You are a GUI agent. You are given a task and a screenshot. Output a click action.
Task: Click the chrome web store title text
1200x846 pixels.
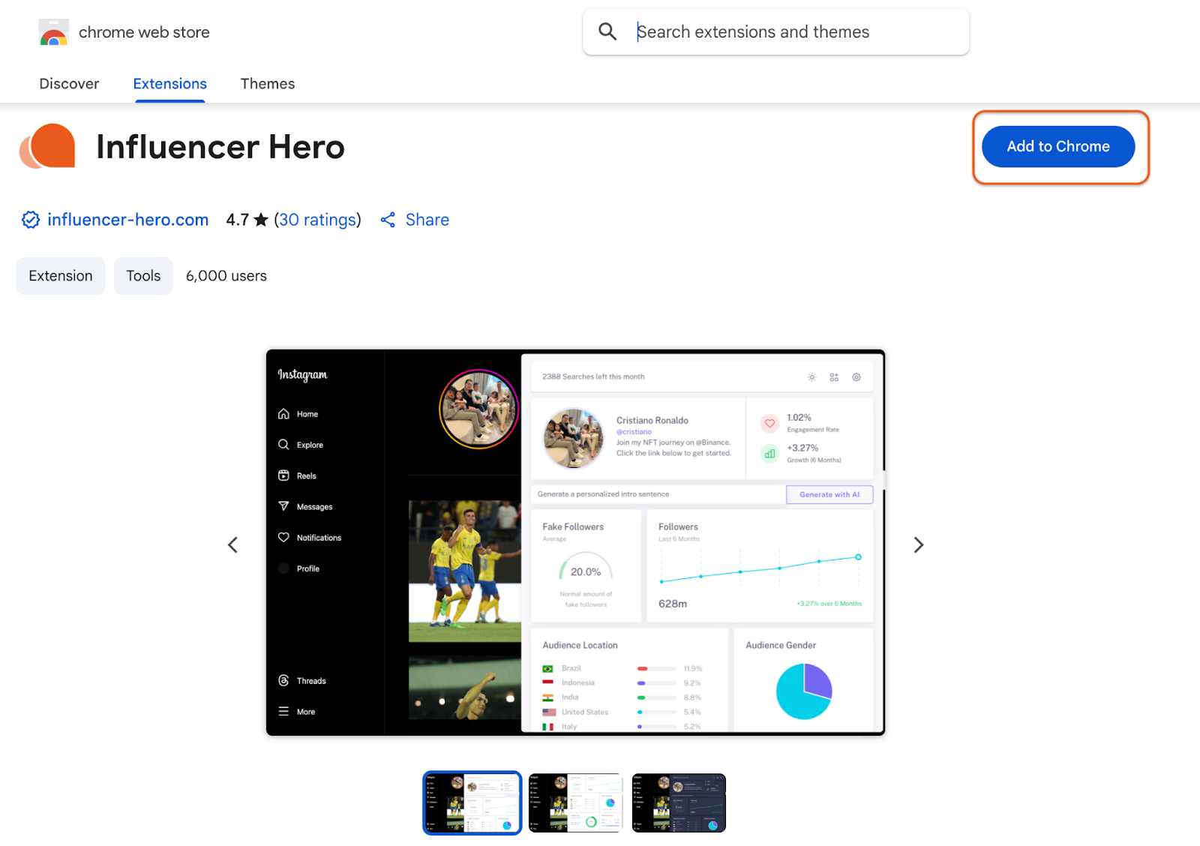click(144, 32)
